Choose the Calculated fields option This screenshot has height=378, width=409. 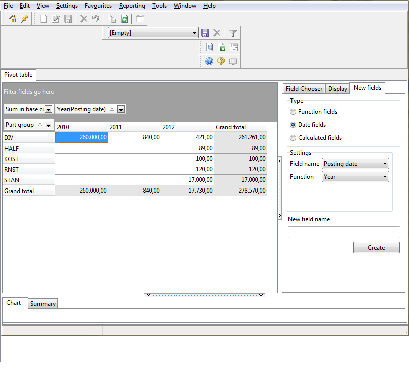coord(293,138)
